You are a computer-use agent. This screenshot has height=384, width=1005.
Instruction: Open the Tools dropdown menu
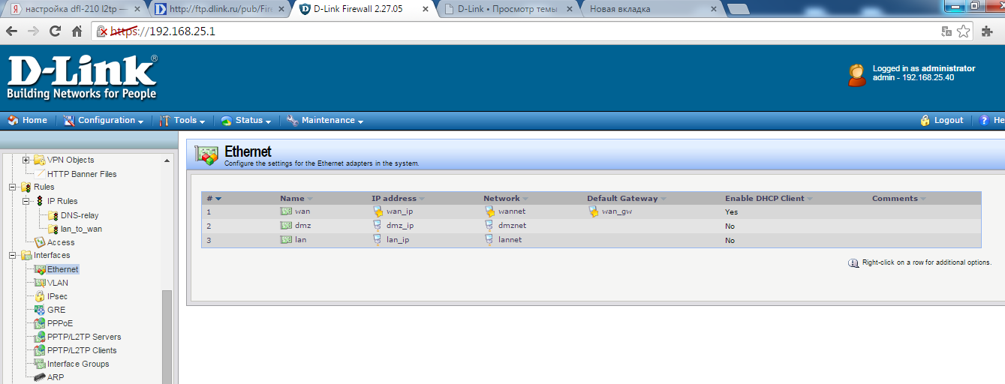coord(183,120)
